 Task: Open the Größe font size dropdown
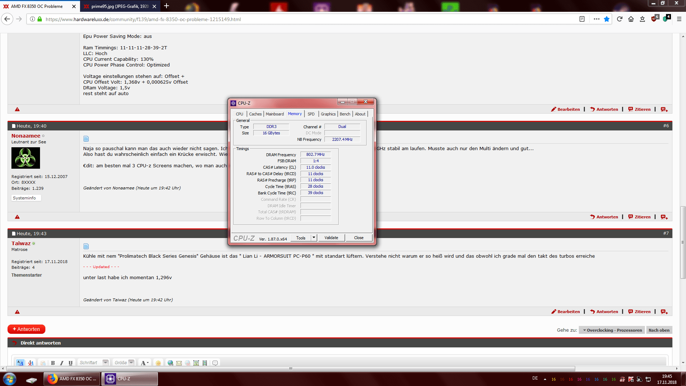pyautogui.click(x=131, y=362)
